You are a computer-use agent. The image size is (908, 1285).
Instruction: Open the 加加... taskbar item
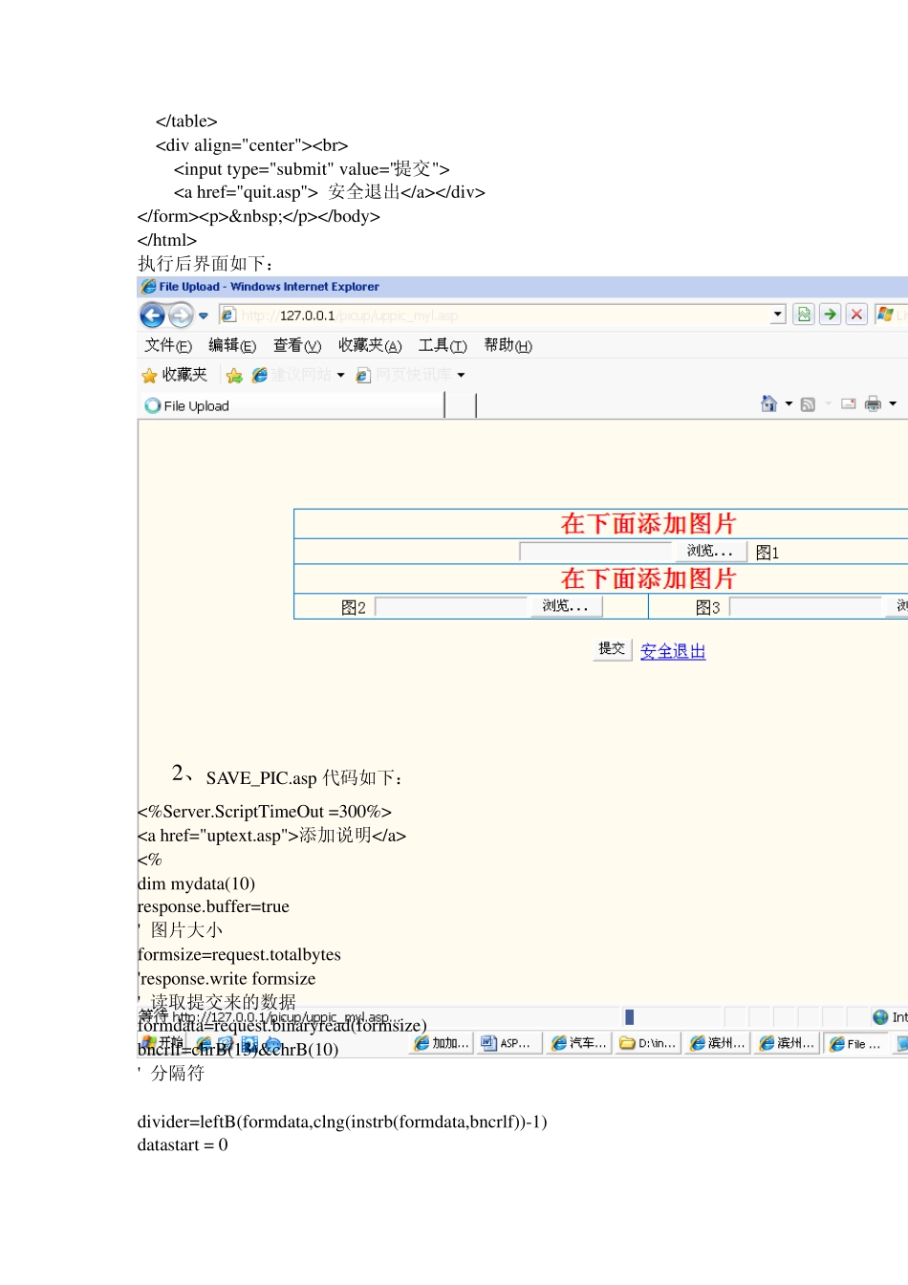(442, 1043)
